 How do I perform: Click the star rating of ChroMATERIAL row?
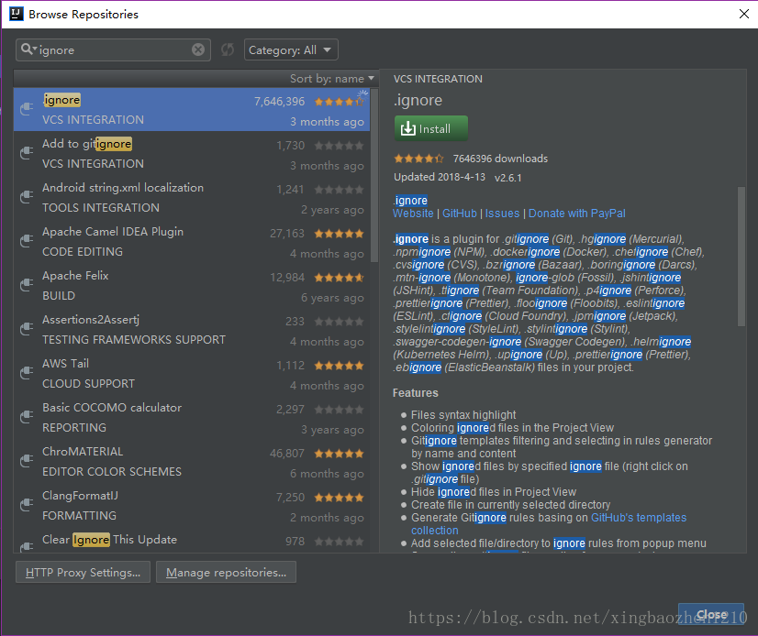tap(339, 454)
